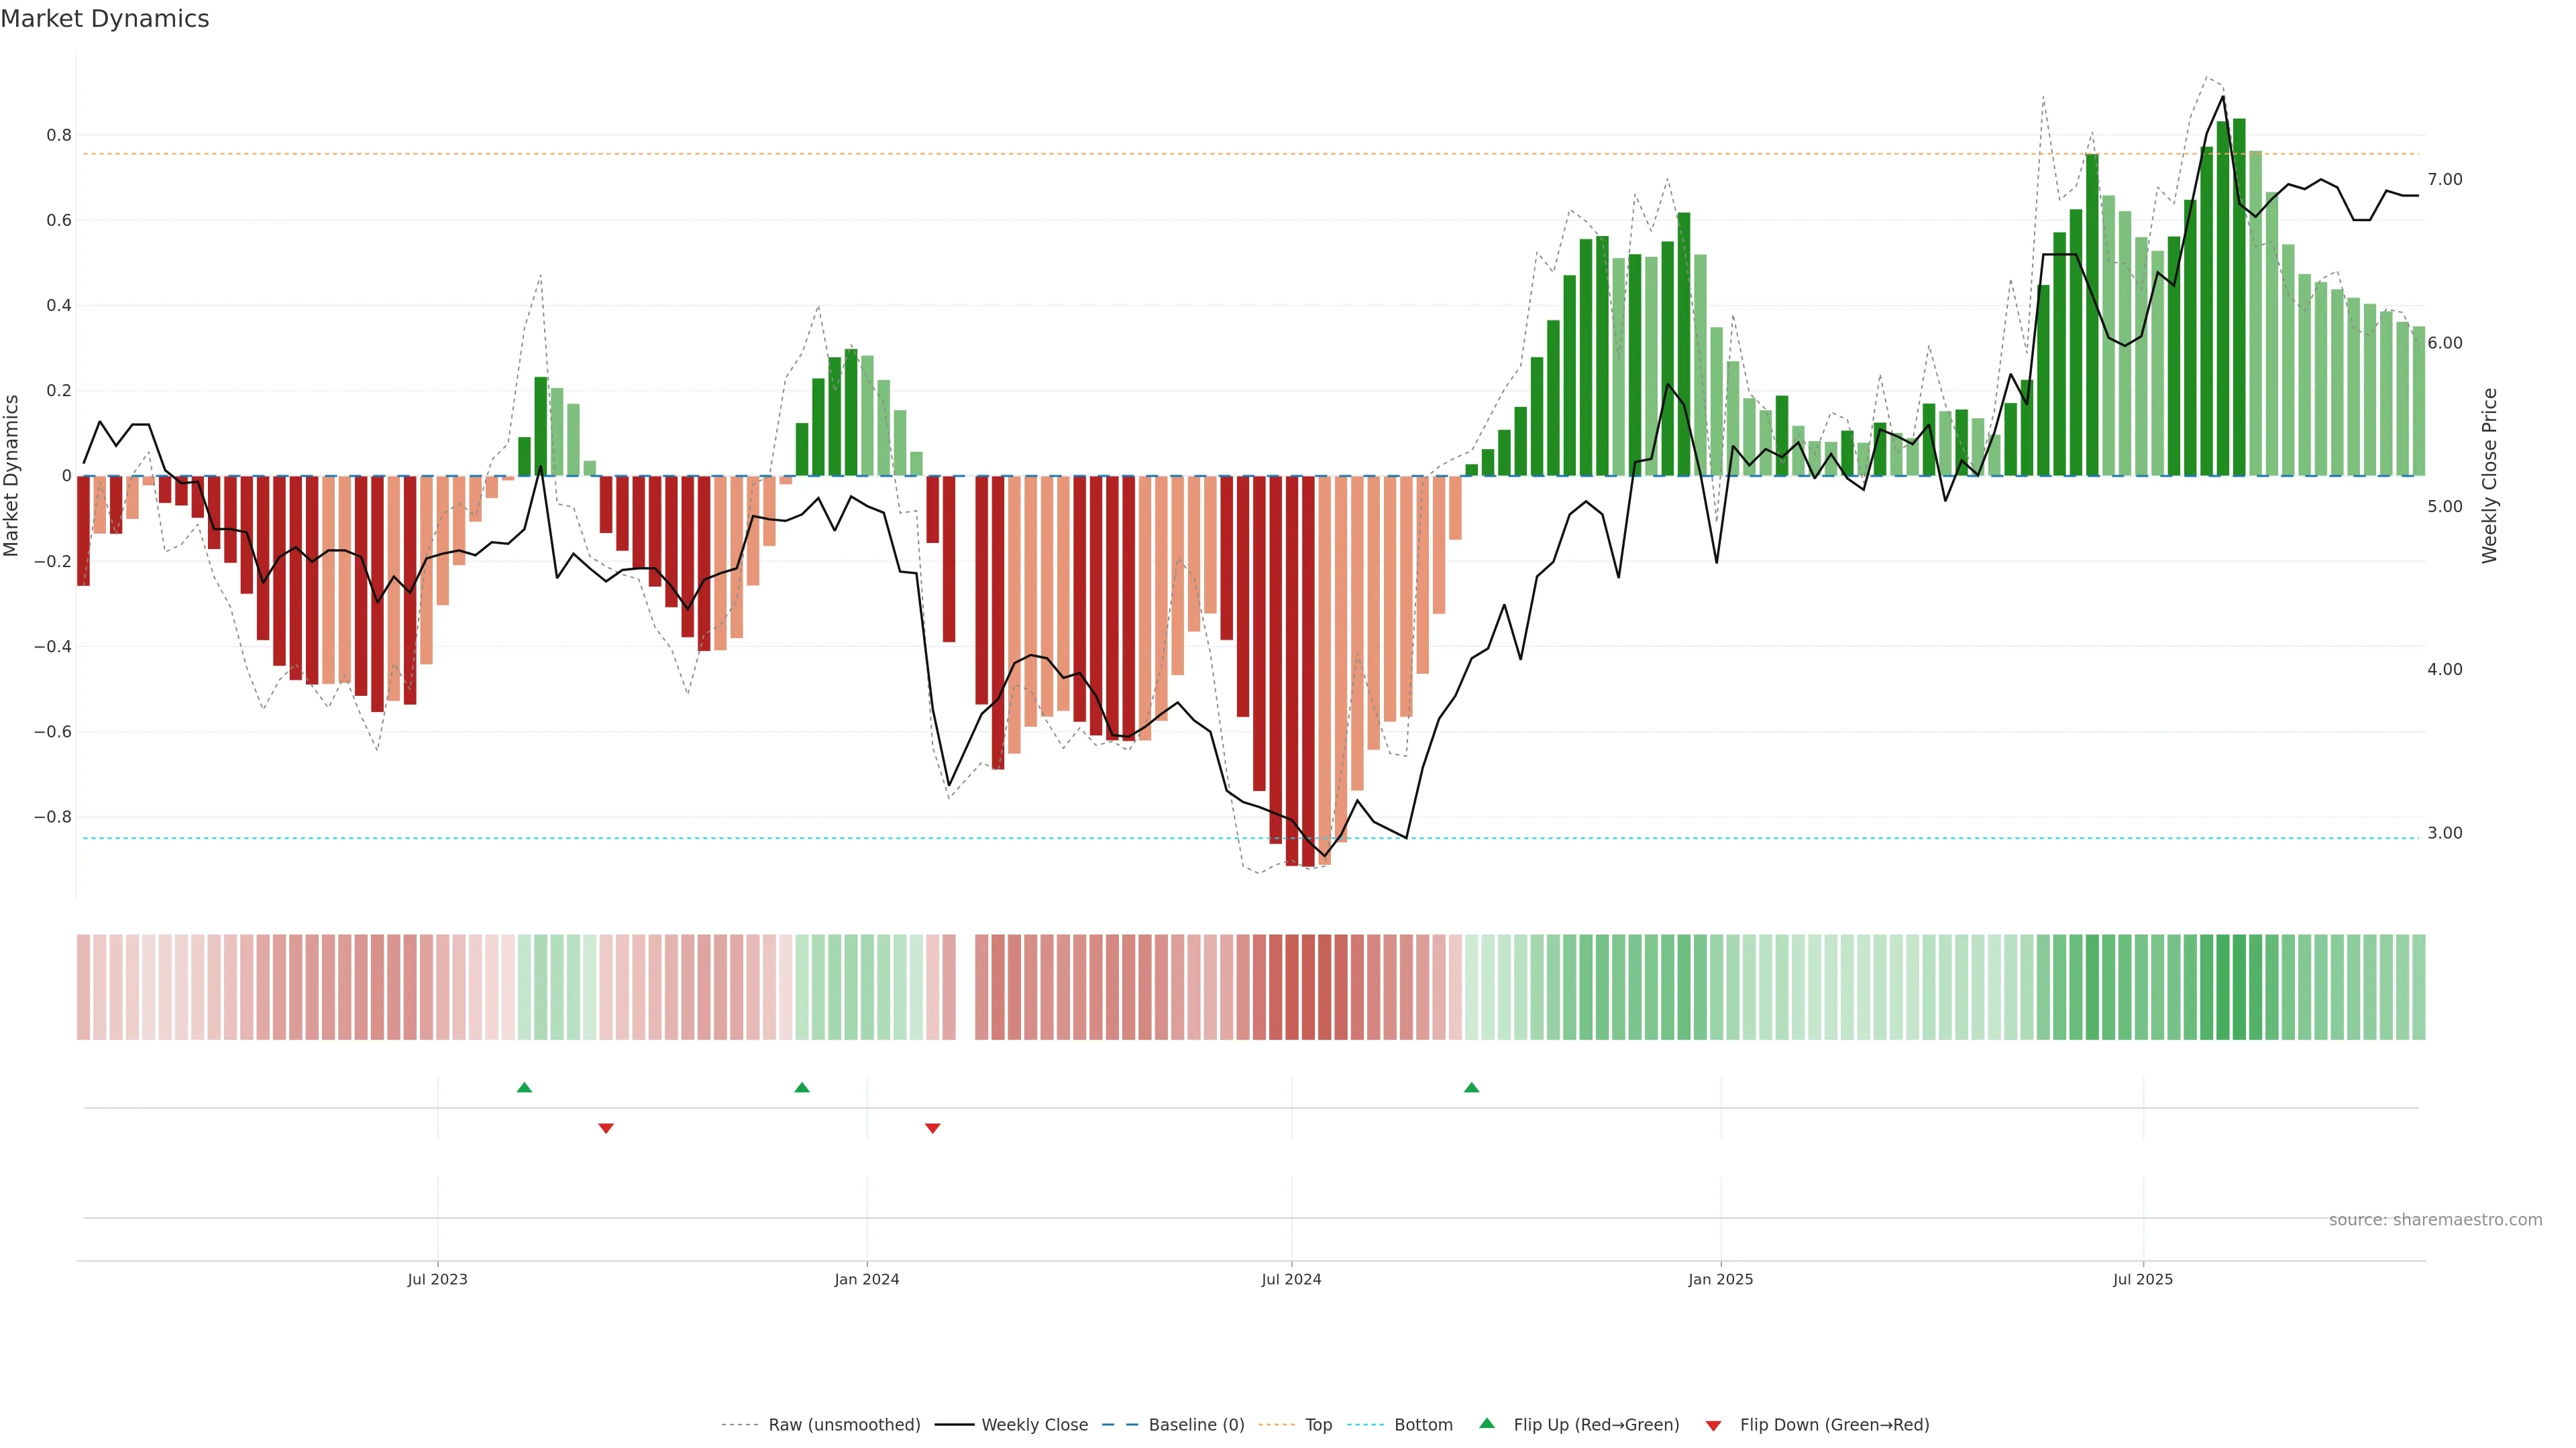Click the Jul 2025 axis label
The width and height of the screenshot is (2576, 1448).
pyautogui.click(x=2142, y=1280)
